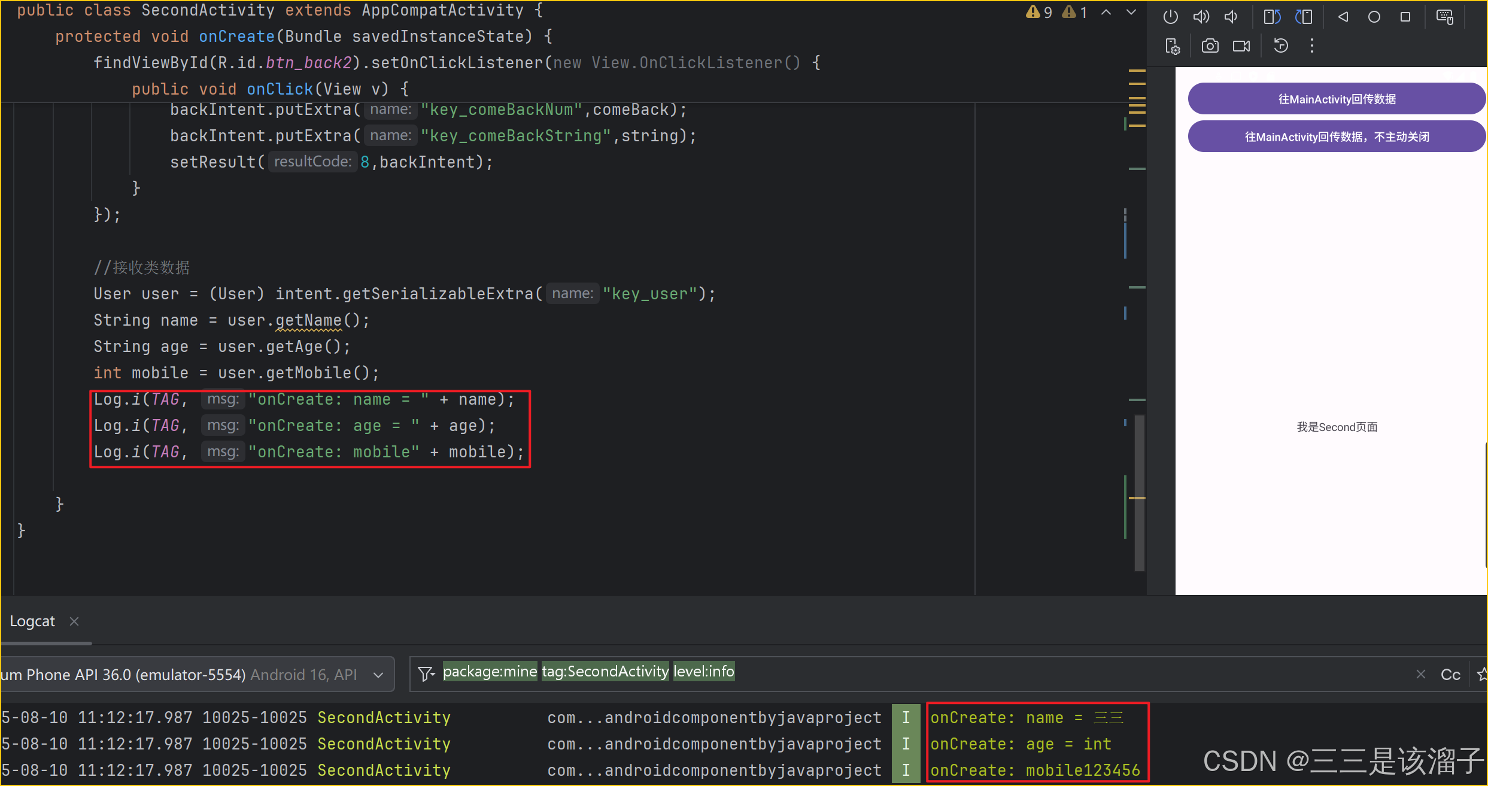Tap the 往MainActivity回传数据 button

click(x=1336, y=99)
